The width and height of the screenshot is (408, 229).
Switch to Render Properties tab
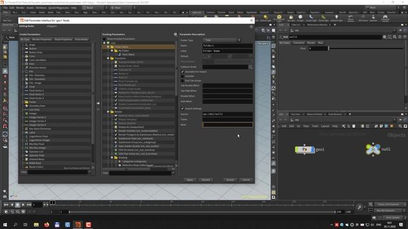point(42,39)
